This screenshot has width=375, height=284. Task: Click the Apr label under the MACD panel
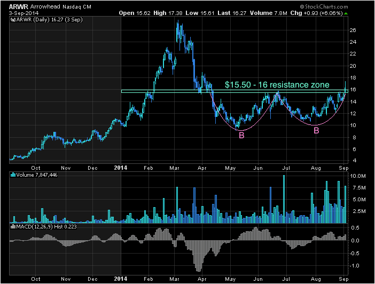202,279
